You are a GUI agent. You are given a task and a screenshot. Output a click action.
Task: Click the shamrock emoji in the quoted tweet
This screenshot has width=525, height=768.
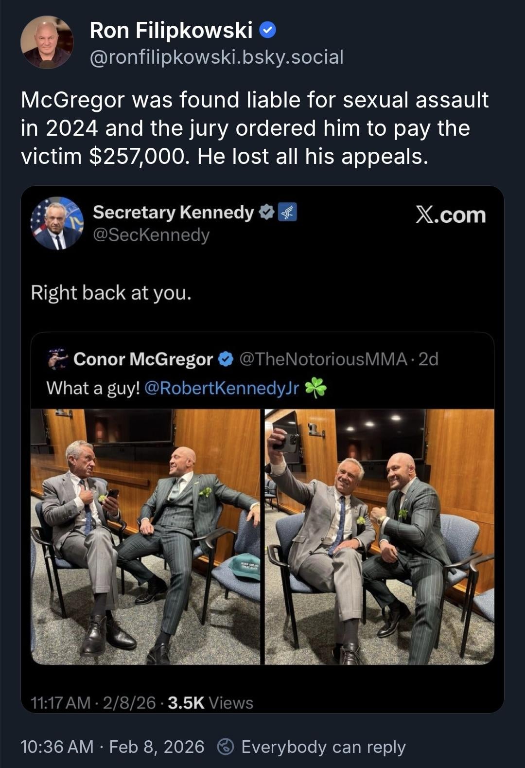[x=315, y=388]
